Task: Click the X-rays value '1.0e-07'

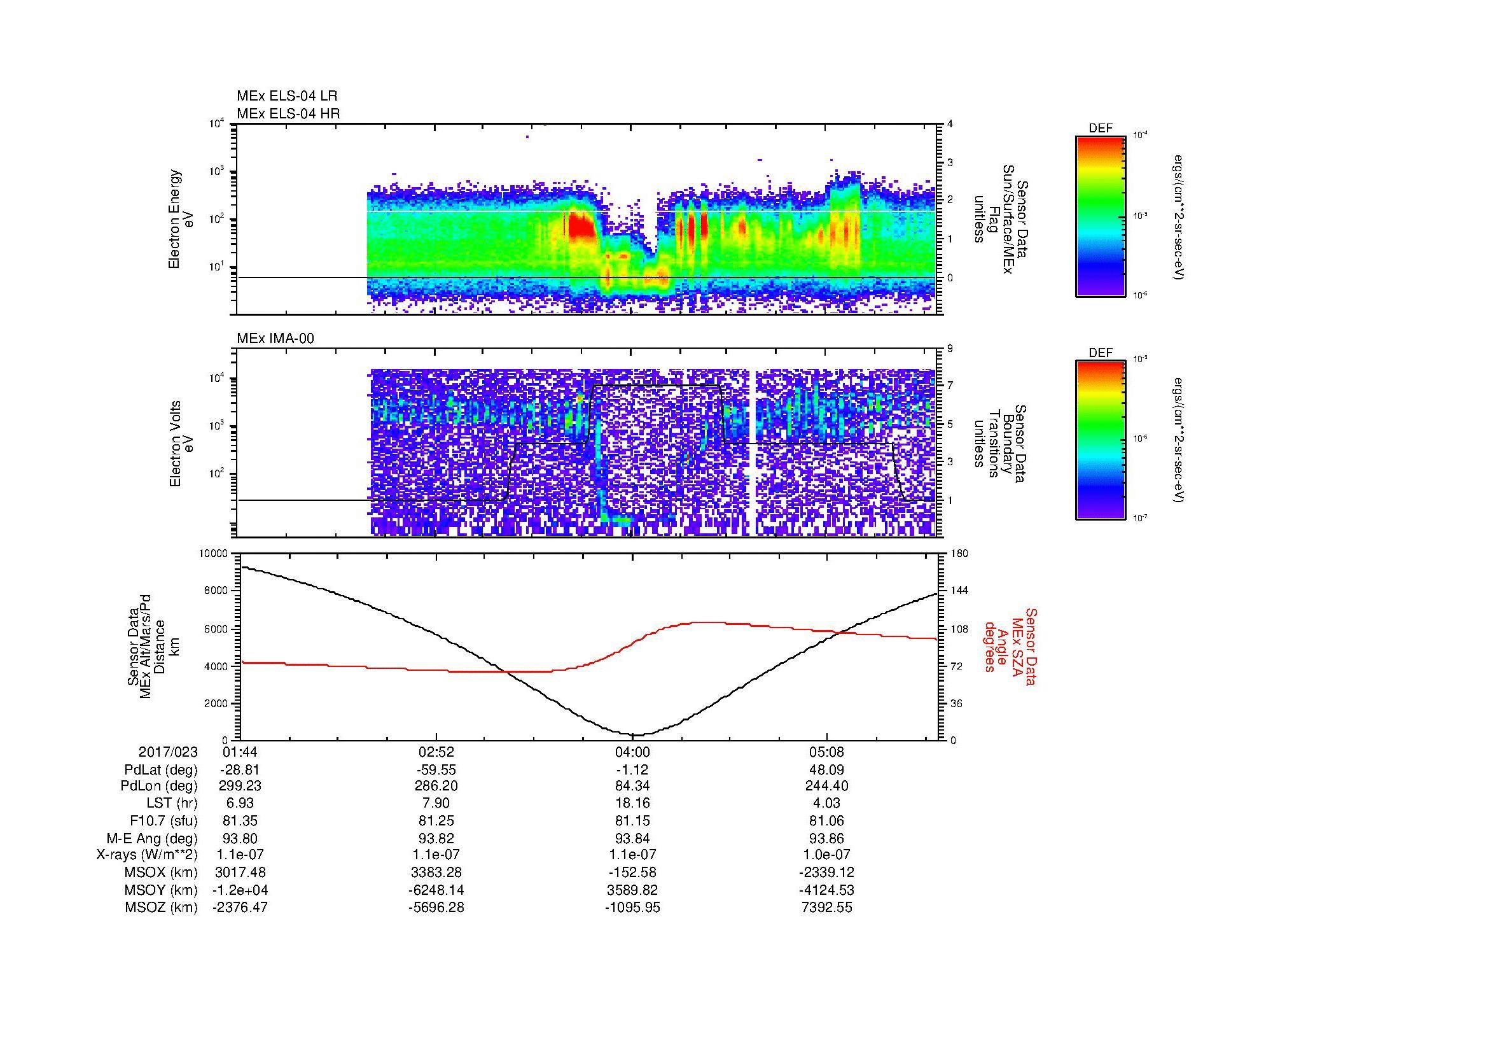Action: pyautogui.click(x=826, y=855)
